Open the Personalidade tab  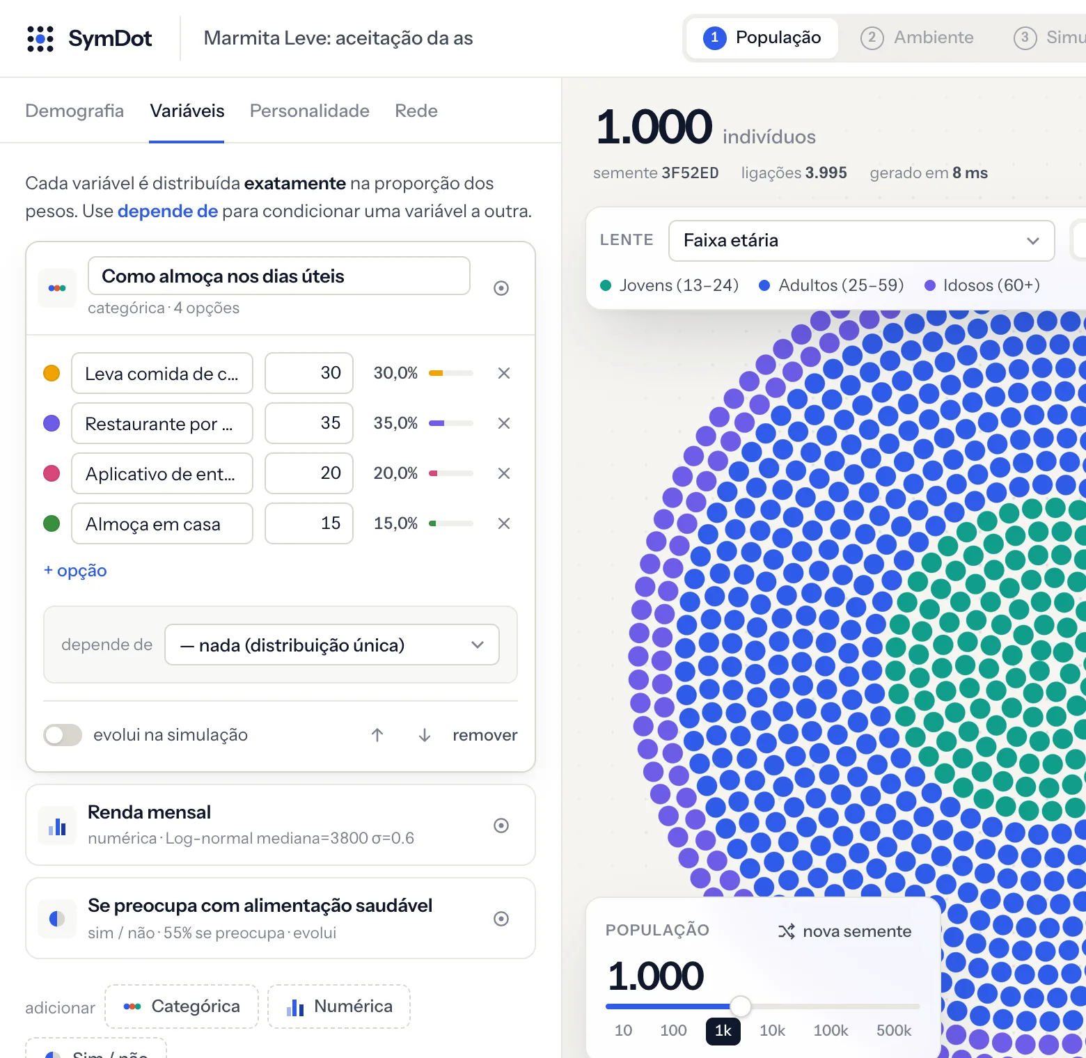pyautogui.click(x=310, y=111)
